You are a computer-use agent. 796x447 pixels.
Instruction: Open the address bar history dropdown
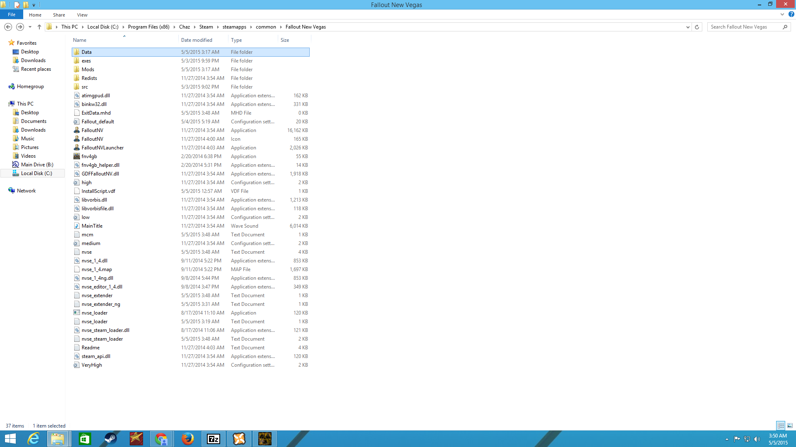(x=688, y=27)
